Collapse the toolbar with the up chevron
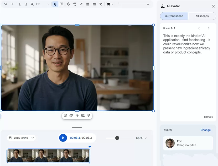Image resolution: width=218 pixels, height=166 pixels. pyautogui.click(x=148, y=4)
